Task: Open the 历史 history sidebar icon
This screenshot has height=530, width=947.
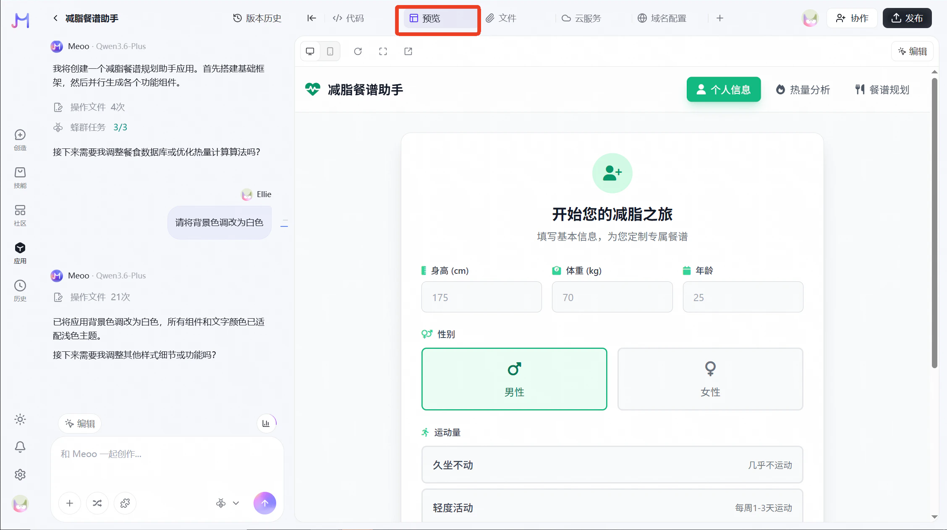Action: click(x=20, y=290)
